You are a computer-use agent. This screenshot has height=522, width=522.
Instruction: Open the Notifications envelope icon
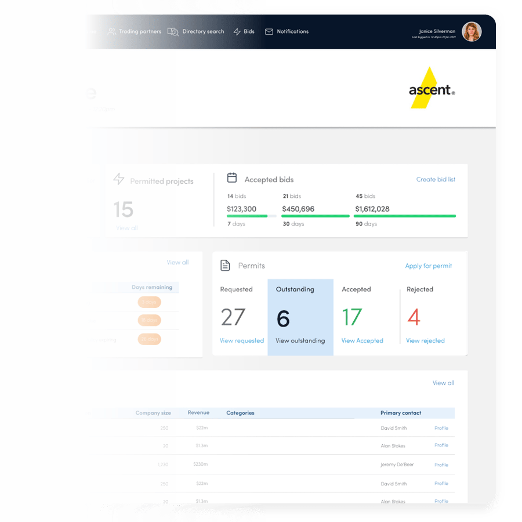pos(269,32)
